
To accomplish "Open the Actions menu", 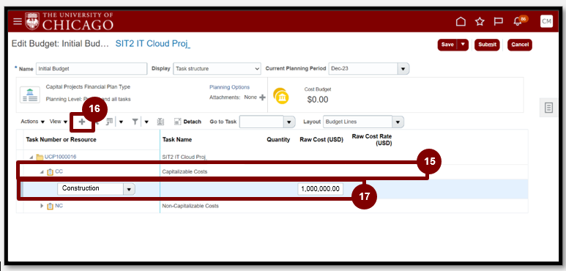I will 32,122.
